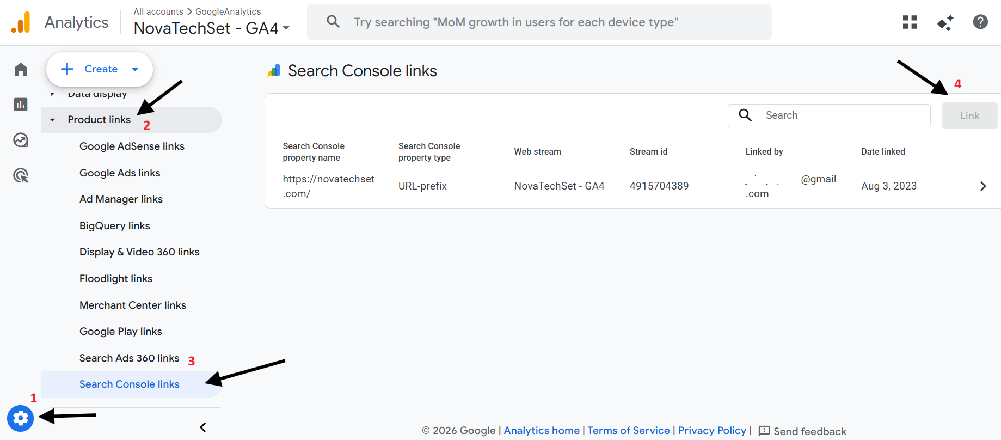Open Search Ads 360 links
This screenshot has height=440, width=1001.
point(130,358)
